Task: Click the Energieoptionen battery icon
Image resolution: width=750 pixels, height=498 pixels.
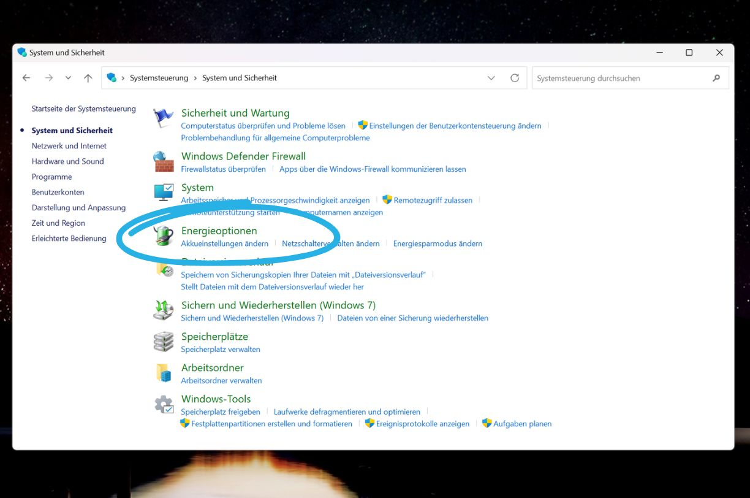Action: [164, 236]
